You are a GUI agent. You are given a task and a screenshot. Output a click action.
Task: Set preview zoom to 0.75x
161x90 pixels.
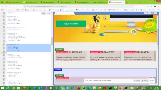pos(149,13)
